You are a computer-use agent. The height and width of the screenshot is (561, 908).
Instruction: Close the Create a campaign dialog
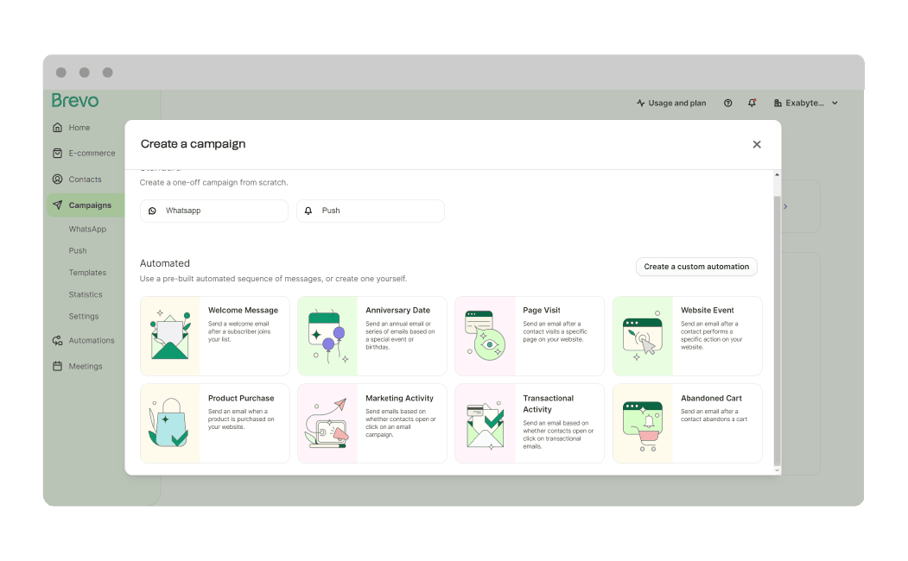coord(757,144)
